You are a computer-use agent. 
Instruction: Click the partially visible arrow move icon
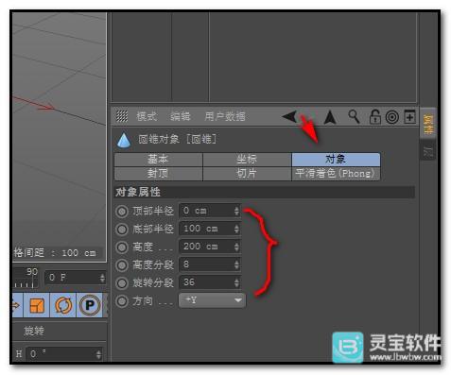[17, 305]
